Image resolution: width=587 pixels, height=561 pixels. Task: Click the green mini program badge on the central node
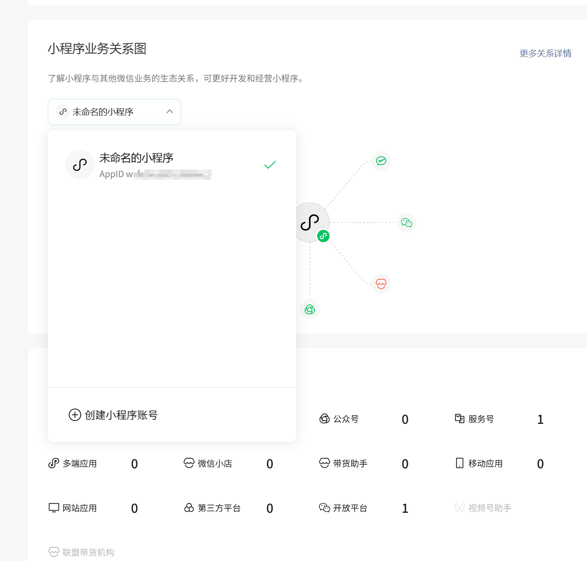(x=323, y=236)
